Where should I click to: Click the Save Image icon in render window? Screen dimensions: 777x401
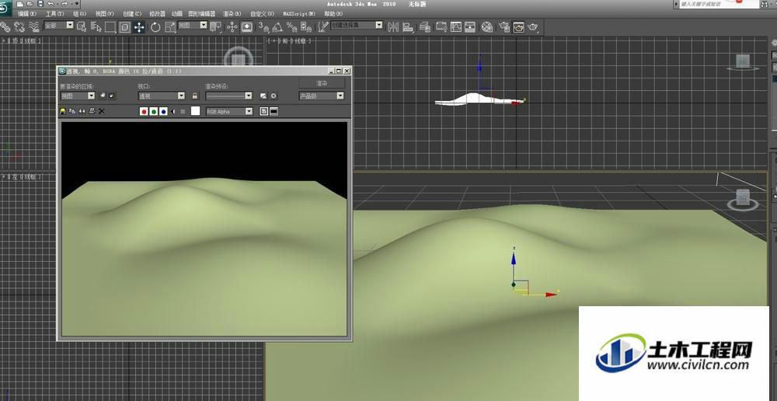pos(63,112)
